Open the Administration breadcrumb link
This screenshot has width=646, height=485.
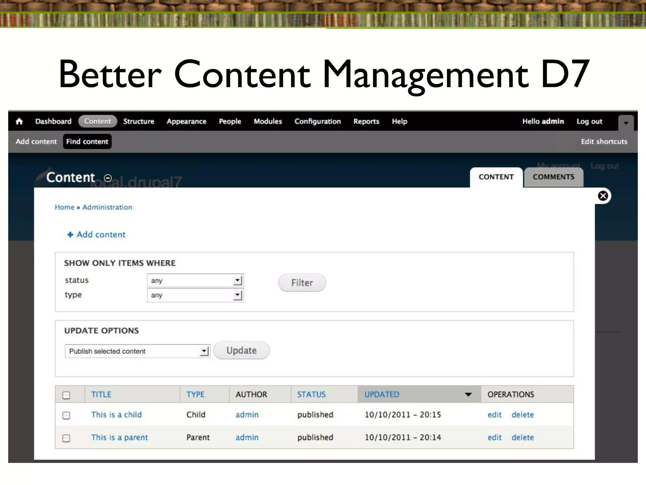107,207
